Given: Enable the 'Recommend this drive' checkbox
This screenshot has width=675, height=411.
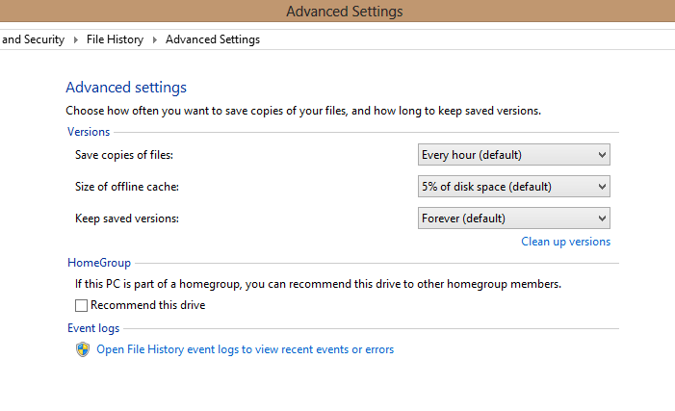Looking at the screenshot, I should [x=81, y=305].
